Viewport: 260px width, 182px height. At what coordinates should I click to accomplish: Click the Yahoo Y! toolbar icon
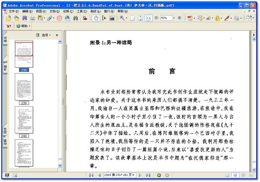[x=9, y=26]
